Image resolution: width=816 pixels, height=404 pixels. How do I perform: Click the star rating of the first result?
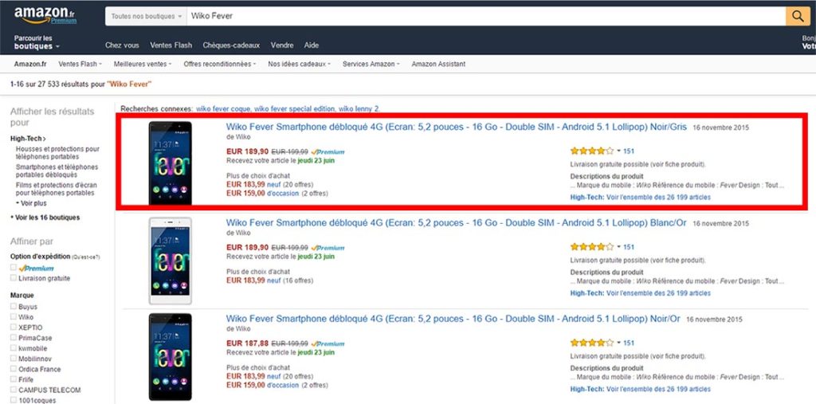[592, 151]
